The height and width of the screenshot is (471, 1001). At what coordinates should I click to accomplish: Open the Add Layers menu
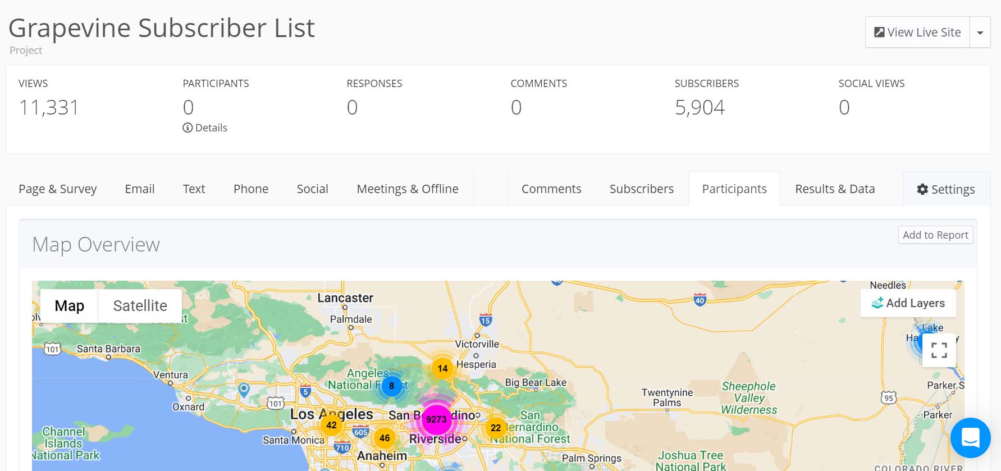(x=908, y=303)
